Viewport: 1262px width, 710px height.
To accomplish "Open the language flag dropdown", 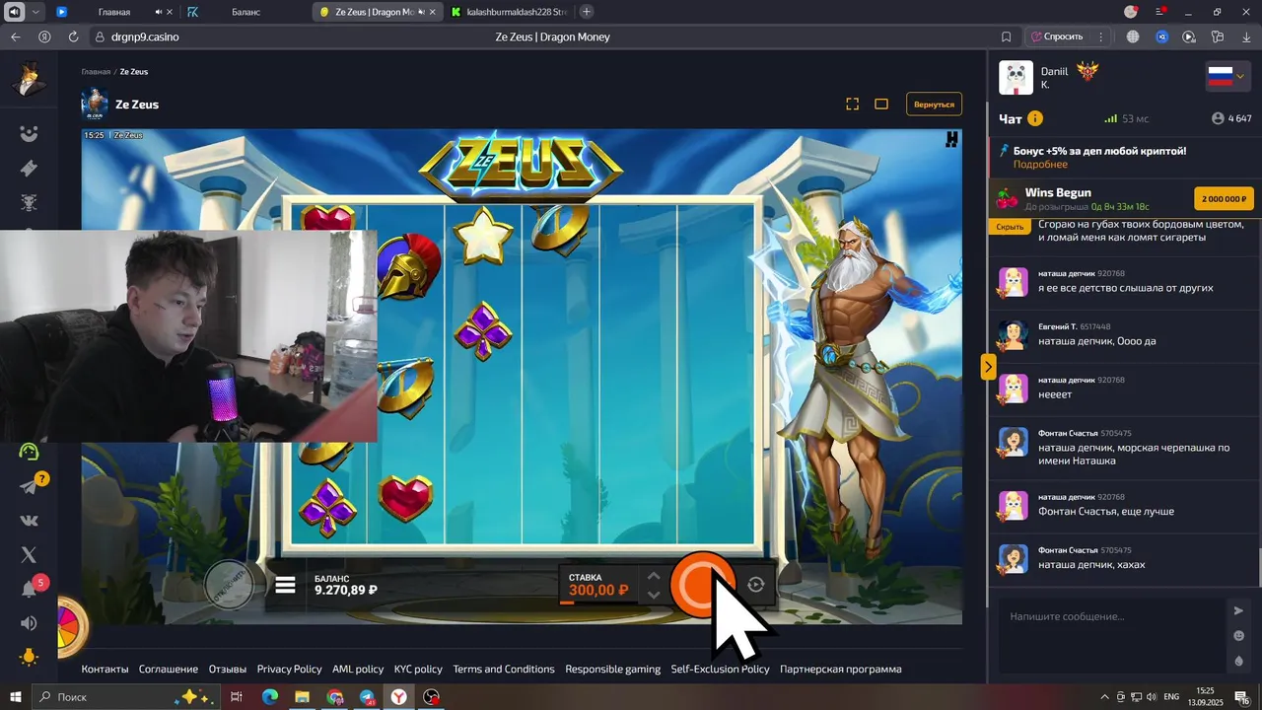I will pos(1227,76).
